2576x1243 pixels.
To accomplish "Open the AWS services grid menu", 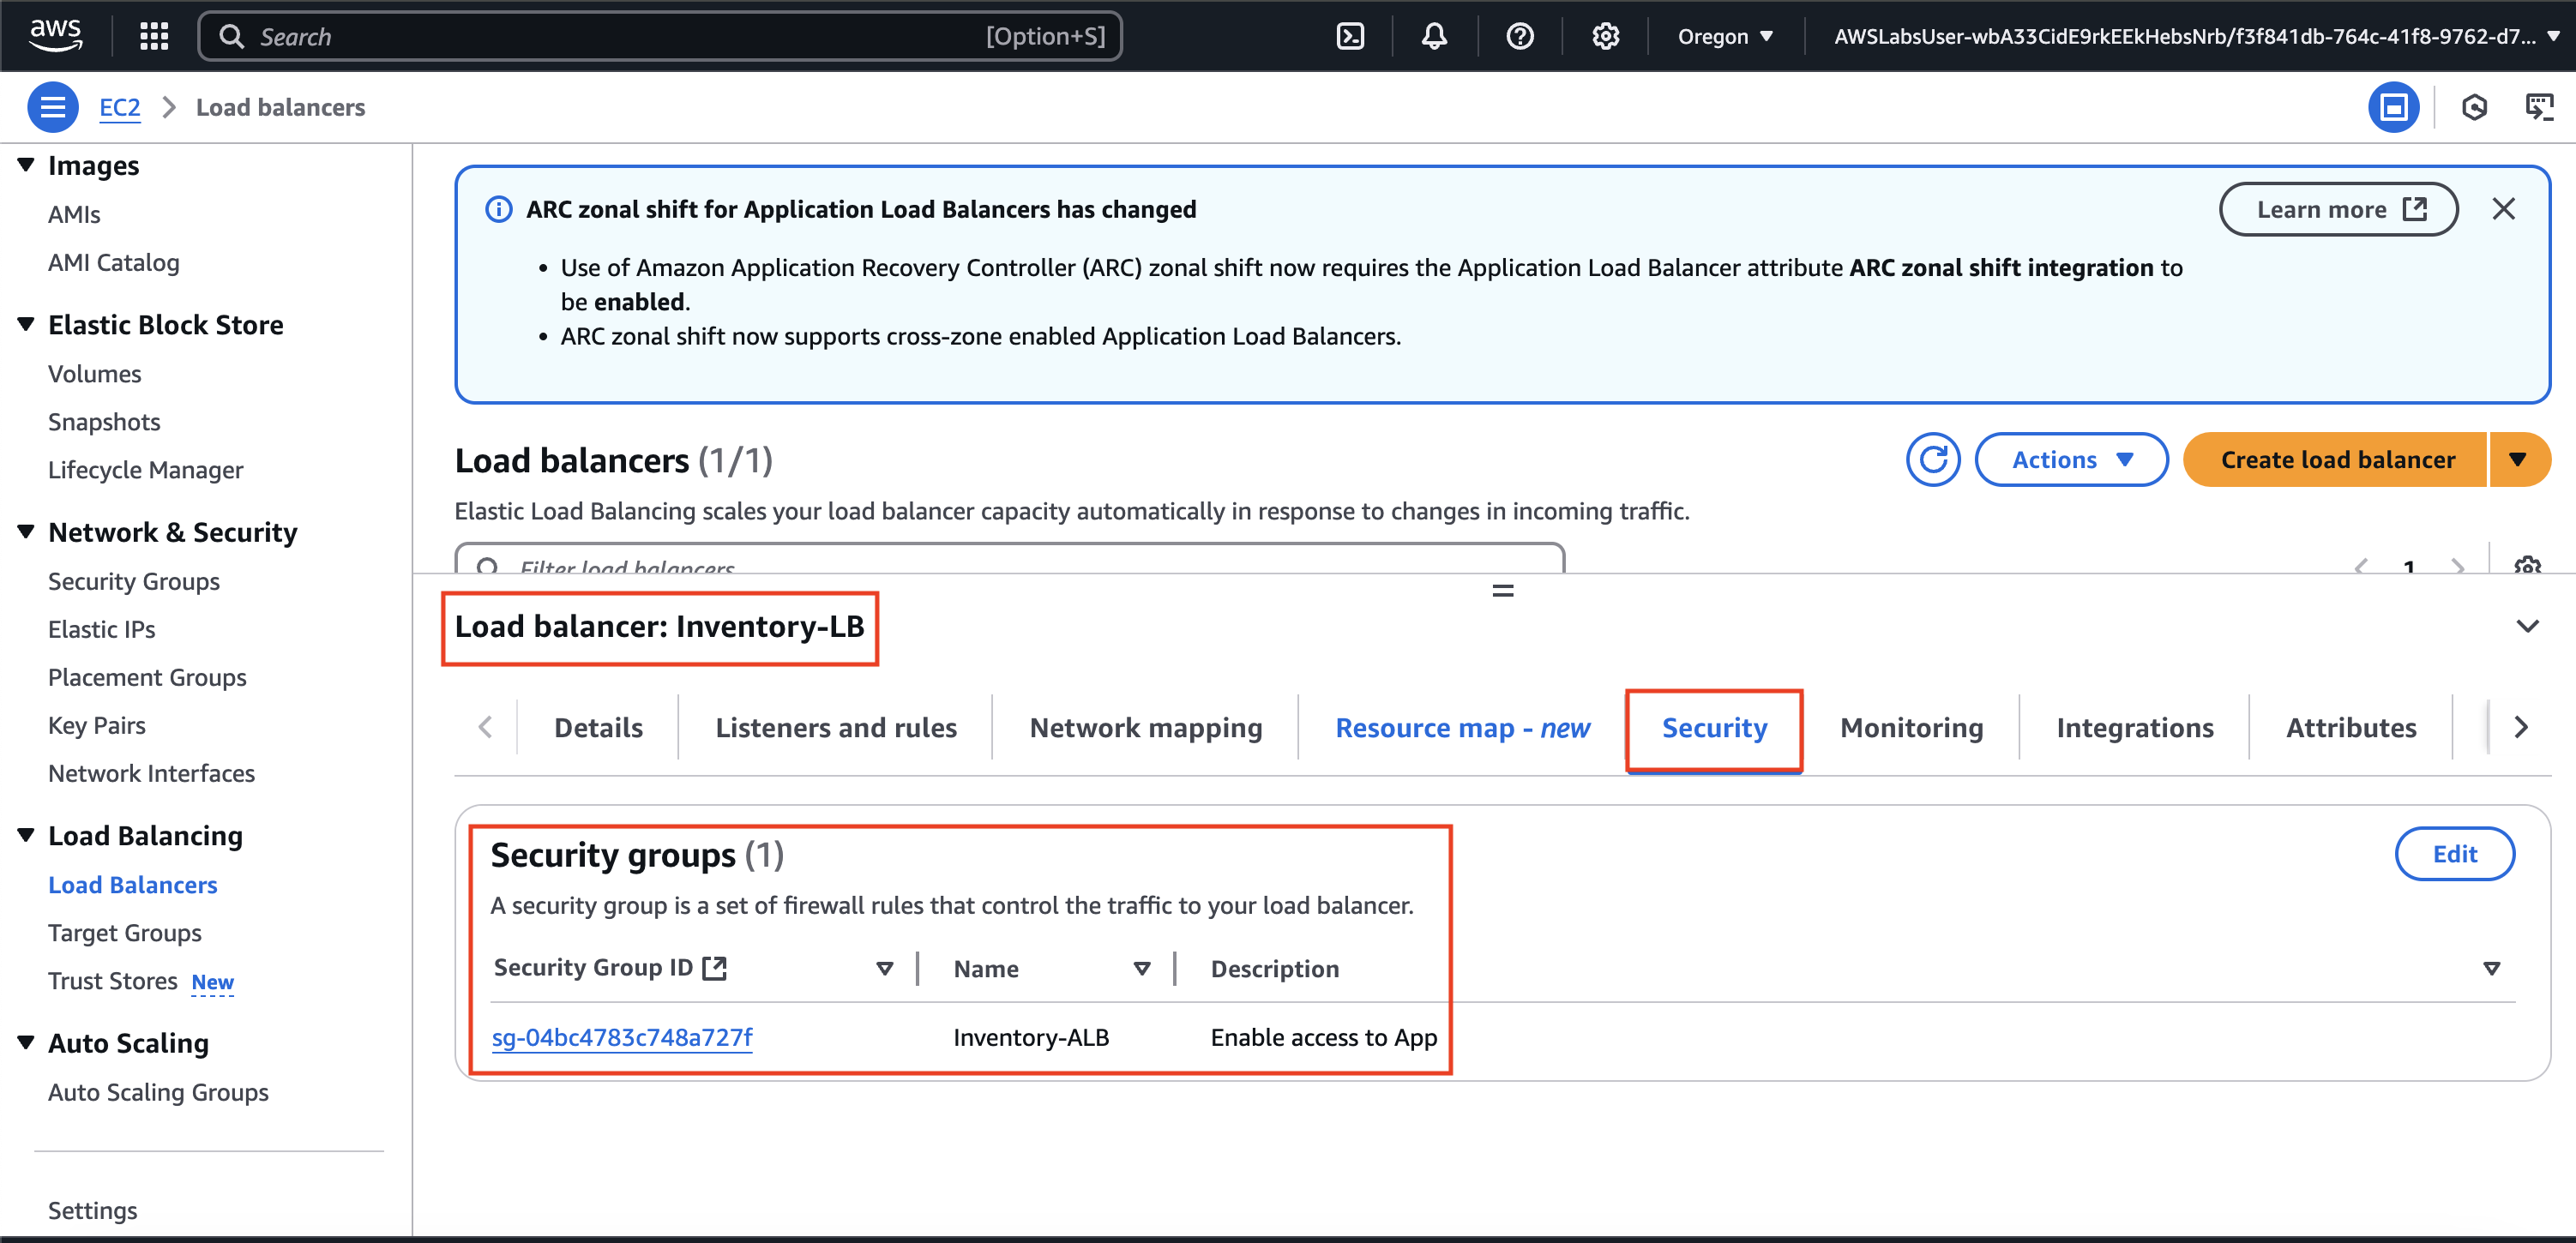I will click(x=154, y=36).
